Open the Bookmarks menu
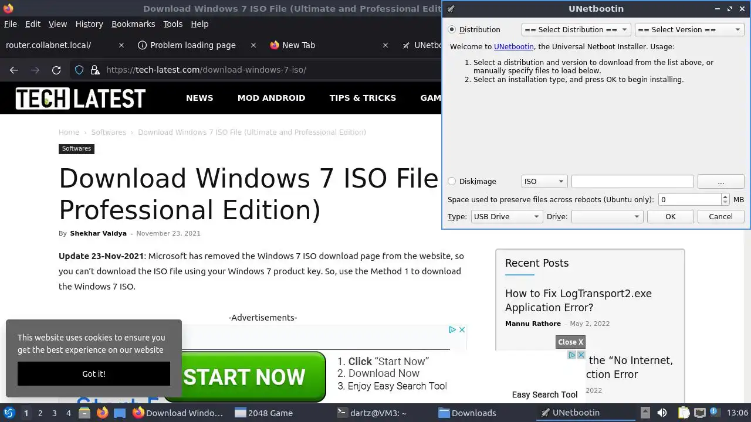 [x=133, y=24]
